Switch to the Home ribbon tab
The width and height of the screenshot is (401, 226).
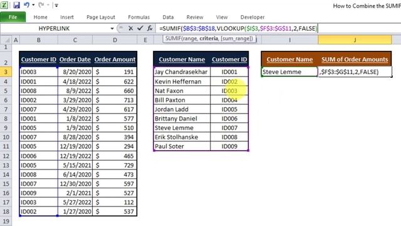(40, 17)
